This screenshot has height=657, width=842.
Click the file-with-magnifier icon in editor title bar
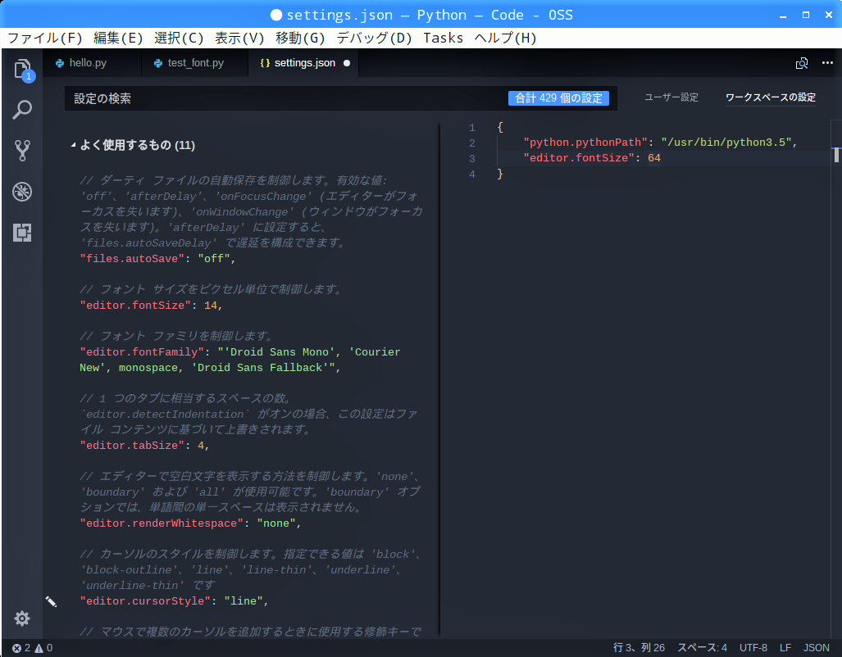802,63
